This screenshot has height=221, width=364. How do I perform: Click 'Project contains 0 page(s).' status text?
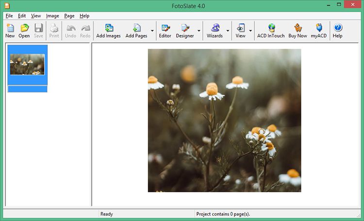[223, 214]
